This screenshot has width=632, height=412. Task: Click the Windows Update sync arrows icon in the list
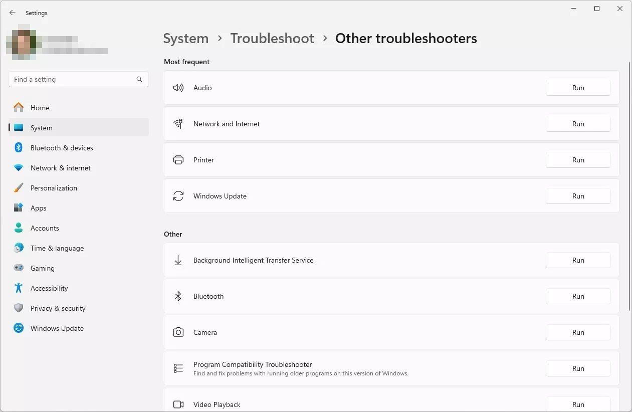[x=178, y=196]
